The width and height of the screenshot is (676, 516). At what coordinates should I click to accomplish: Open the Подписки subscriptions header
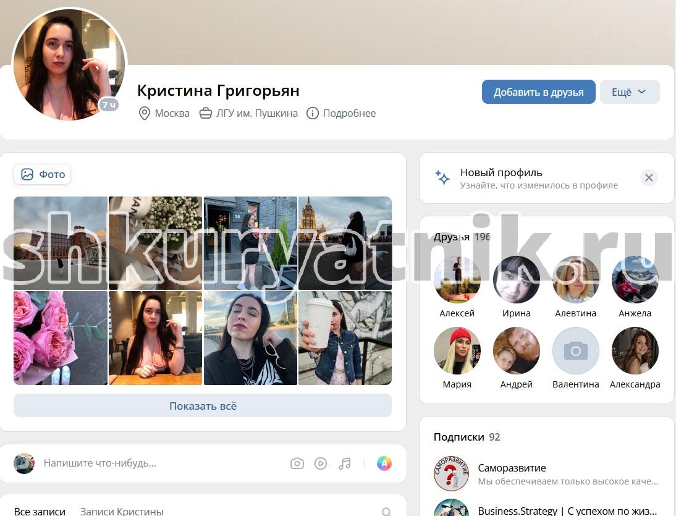[x=467, y=437]
